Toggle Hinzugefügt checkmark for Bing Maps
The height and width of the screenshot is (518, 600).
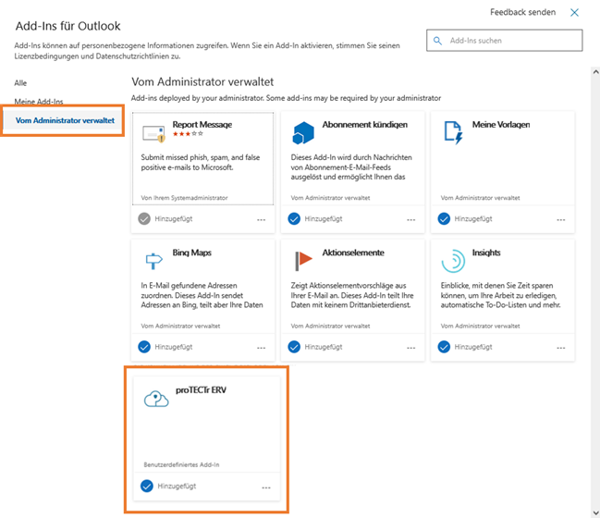[x=144, y=347]
